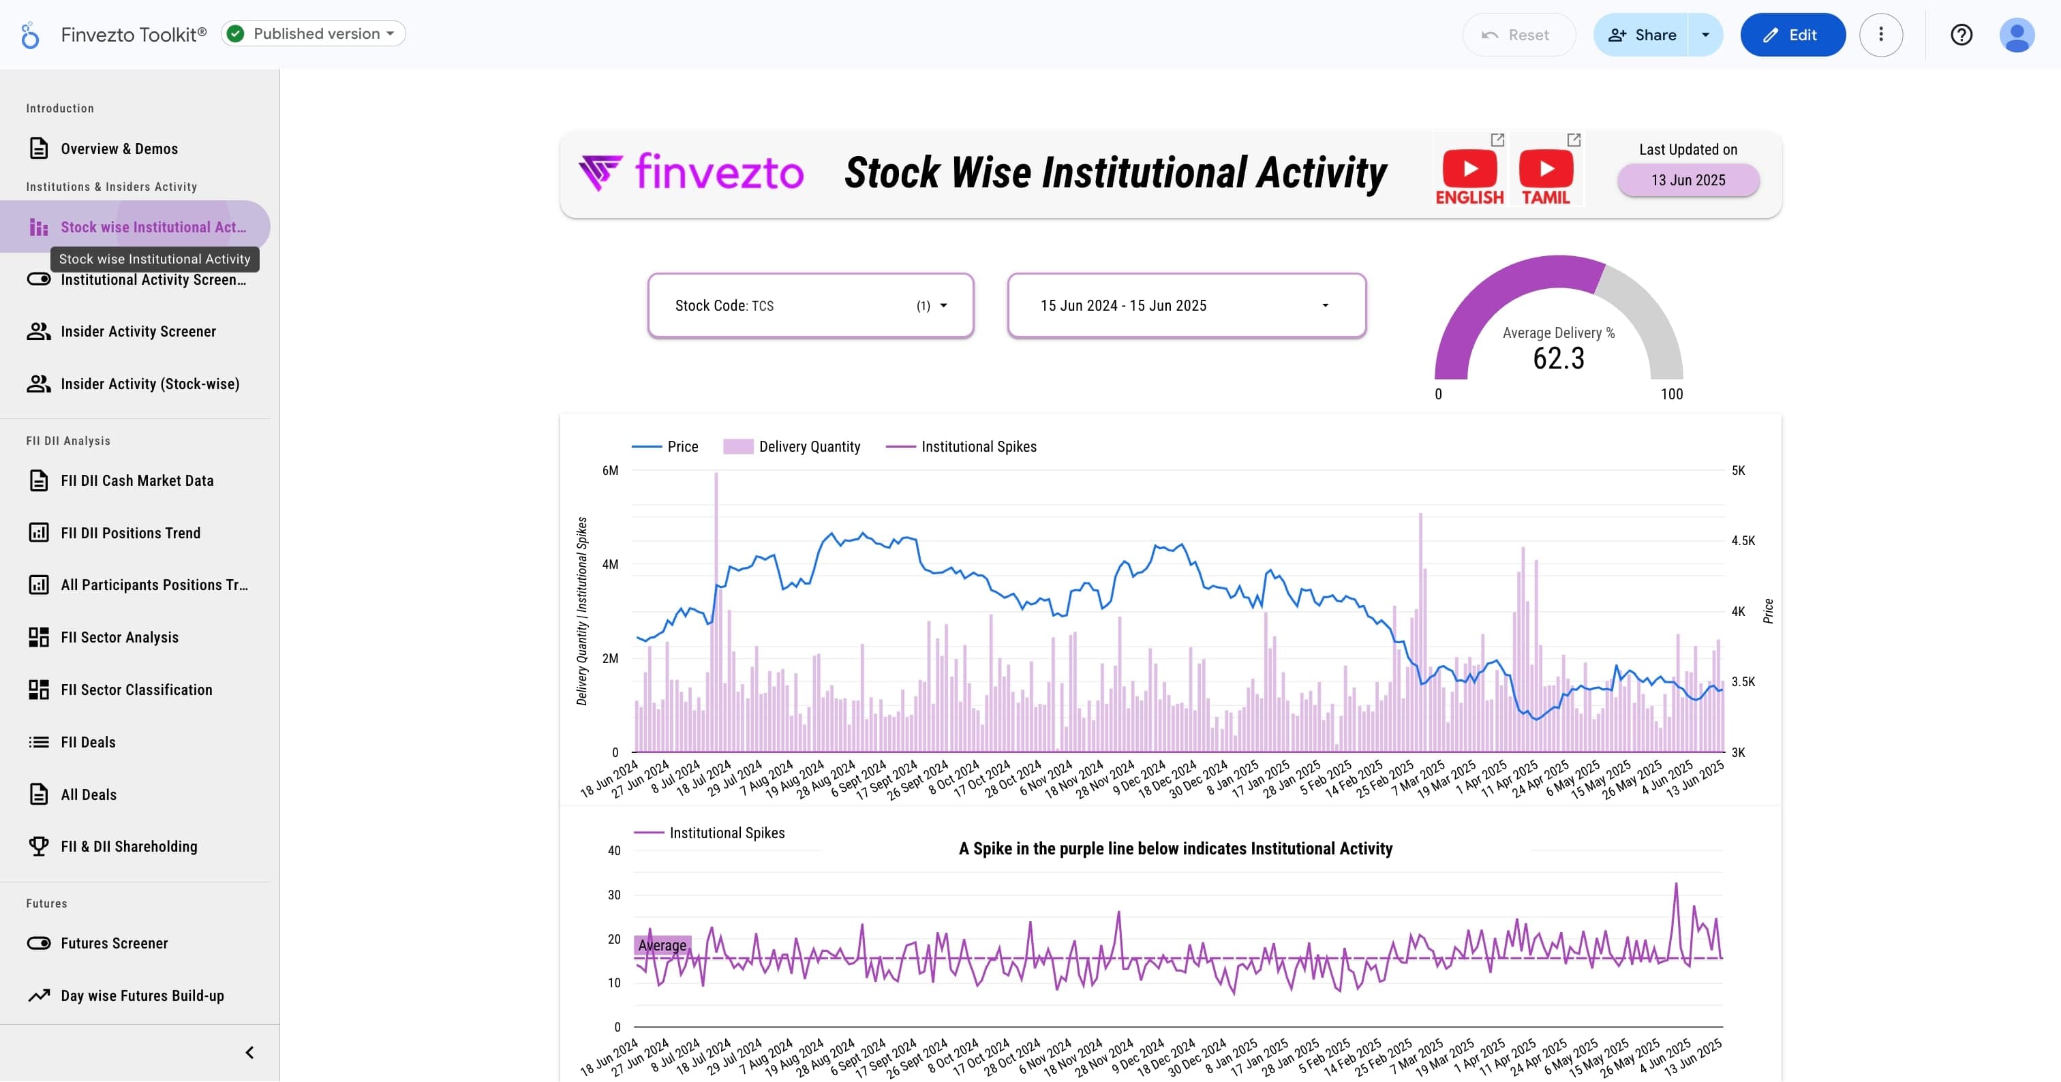Screen dimensions: 2061x1082
Task: Collapse the sidebar with the chevron
Action: coord(249,1053)
